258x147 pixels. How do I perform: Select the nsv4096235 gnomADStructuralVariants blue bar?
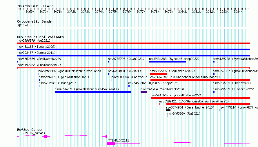(93, 92)
